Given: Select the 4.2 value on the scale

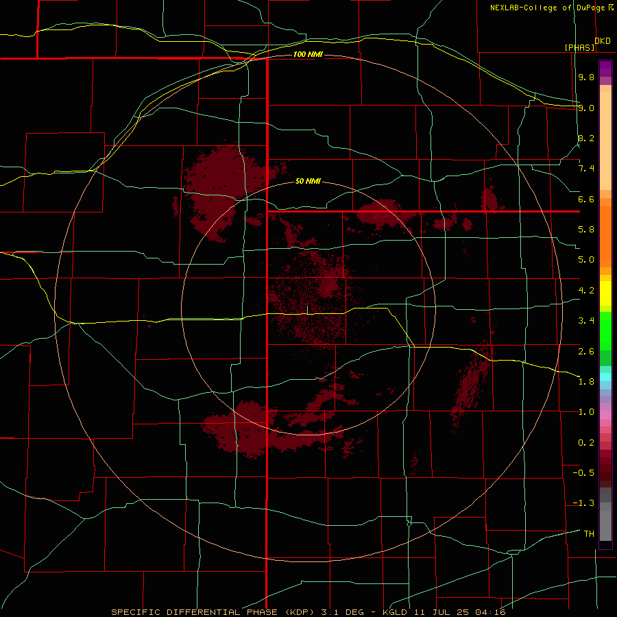Looking at the screenshot, I should coord(586,291).
